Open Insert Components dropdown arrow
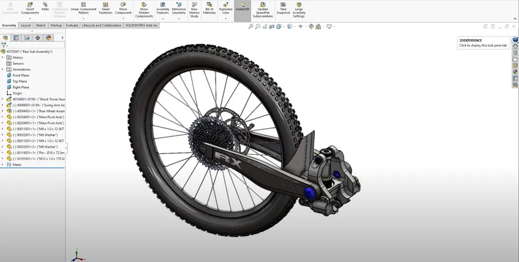519x262 pixels. pyautogui.click(x=30, y=19)
